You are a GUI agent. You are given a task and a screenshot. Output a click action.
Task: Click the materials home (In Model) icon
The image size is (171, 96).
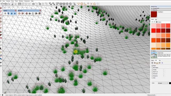[157, 22]
